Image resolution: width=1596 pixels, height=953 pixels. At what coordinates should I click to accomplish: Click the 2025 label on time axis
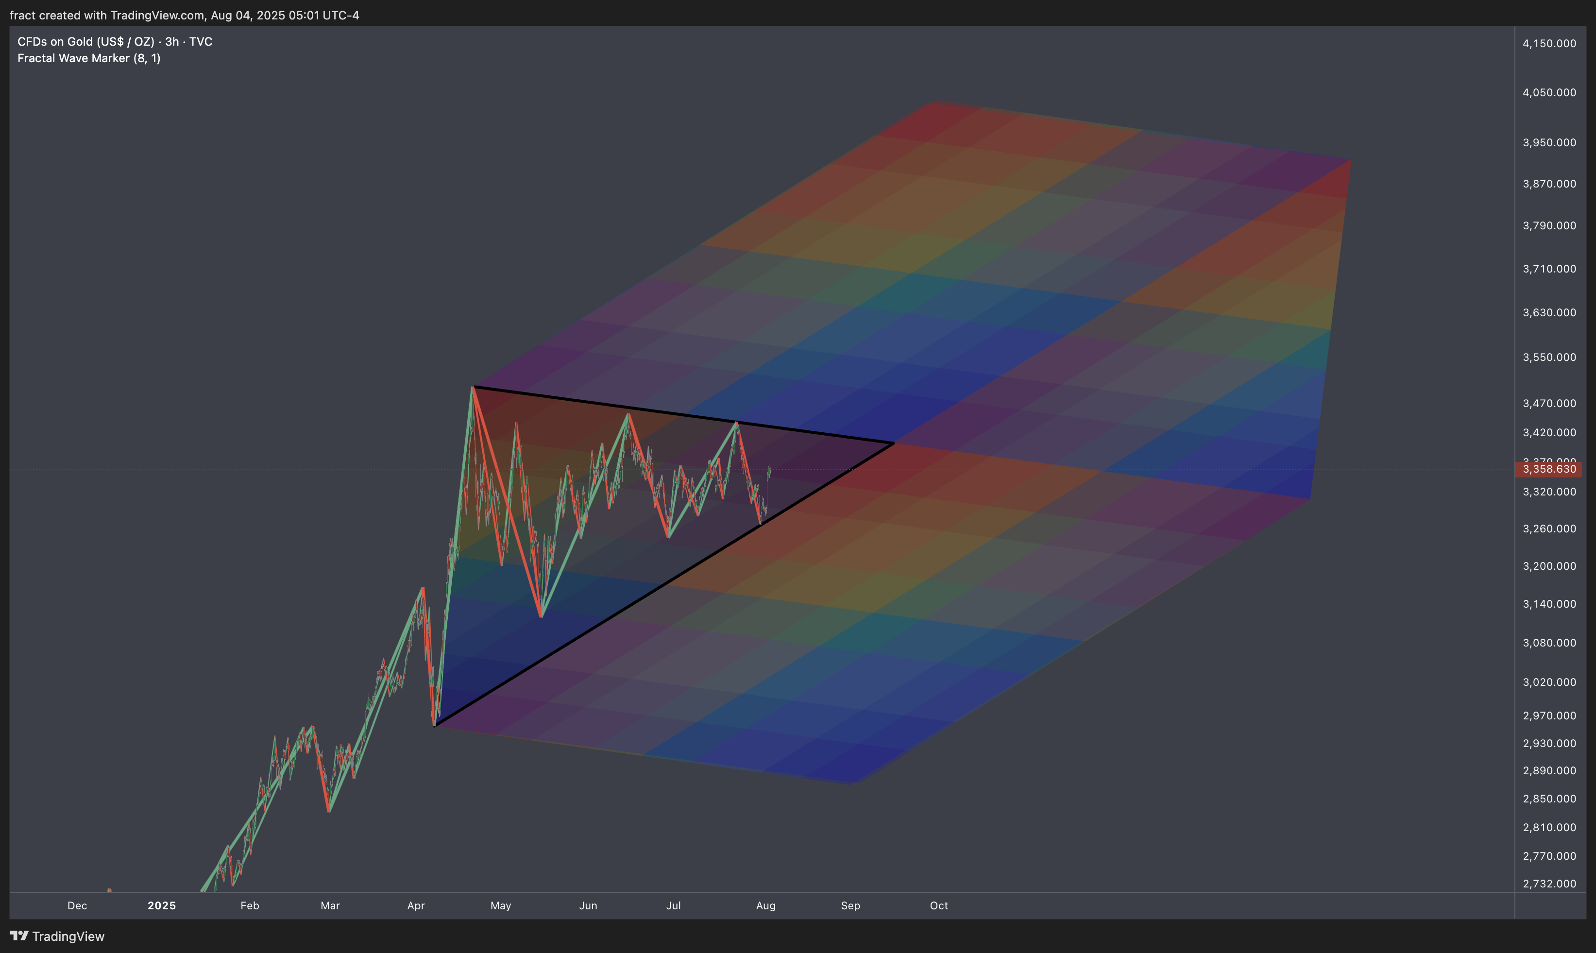(162, 905)
